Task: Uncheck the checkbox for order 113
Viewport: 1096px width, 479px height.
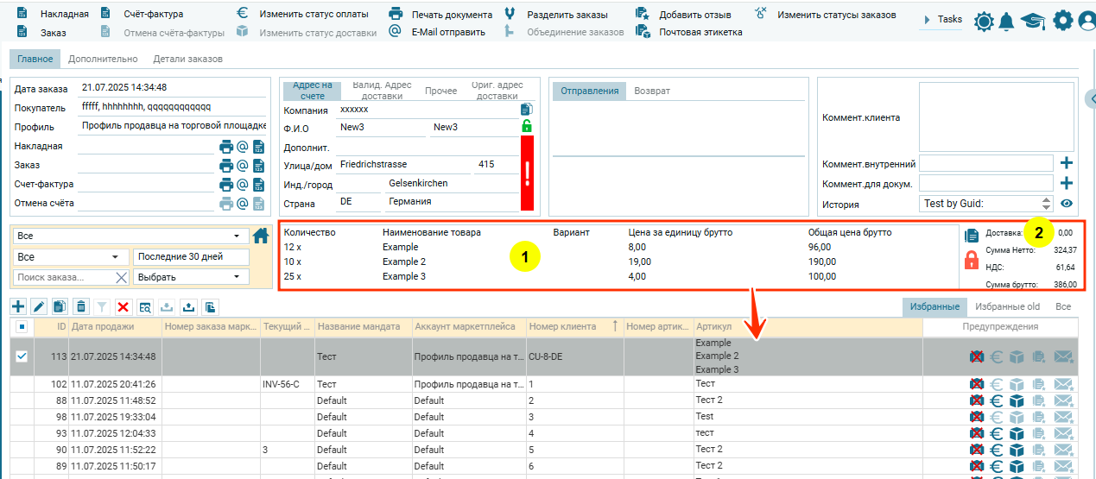Action: coord(22,356)
